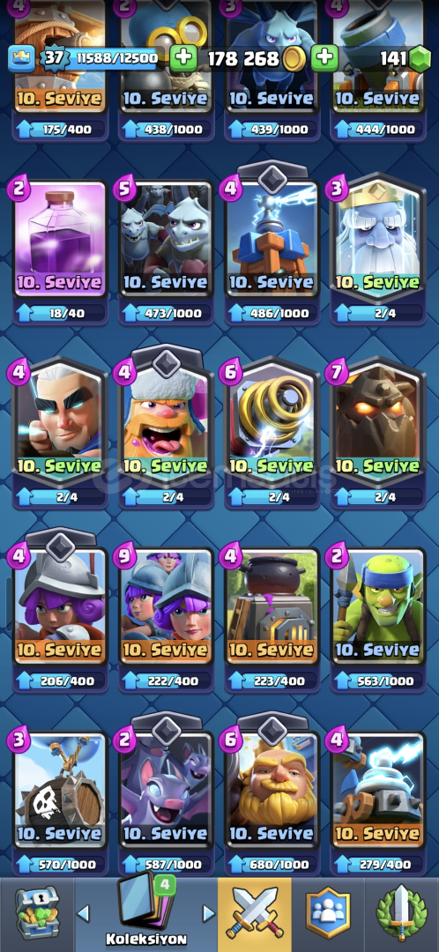
Task: Switch to the crossed swords battle tab
Action: (x=255, y=914)
